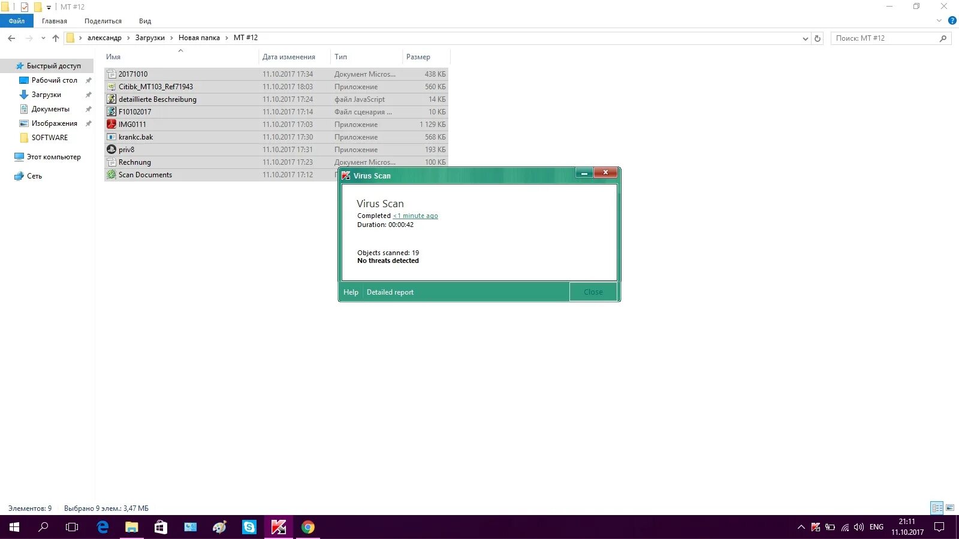Click Новая папка in breadcrumb path
This screenshot has height=539, width=959.
click(199, 38)
